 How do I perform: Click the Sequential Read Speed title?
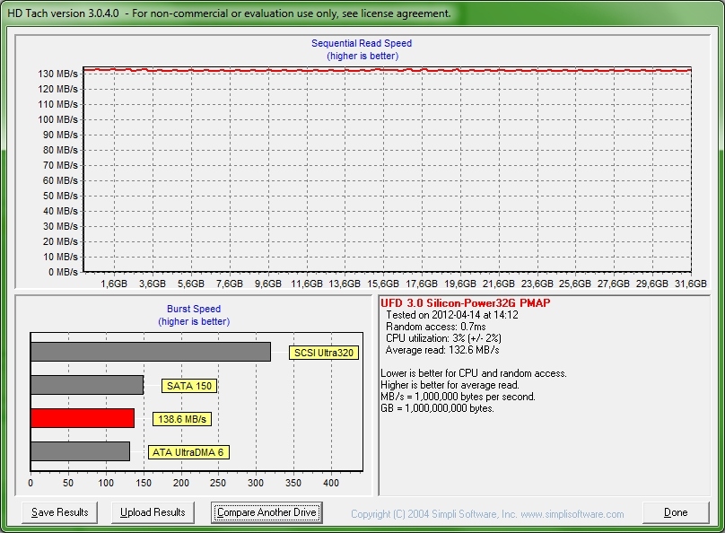(362, 43)
